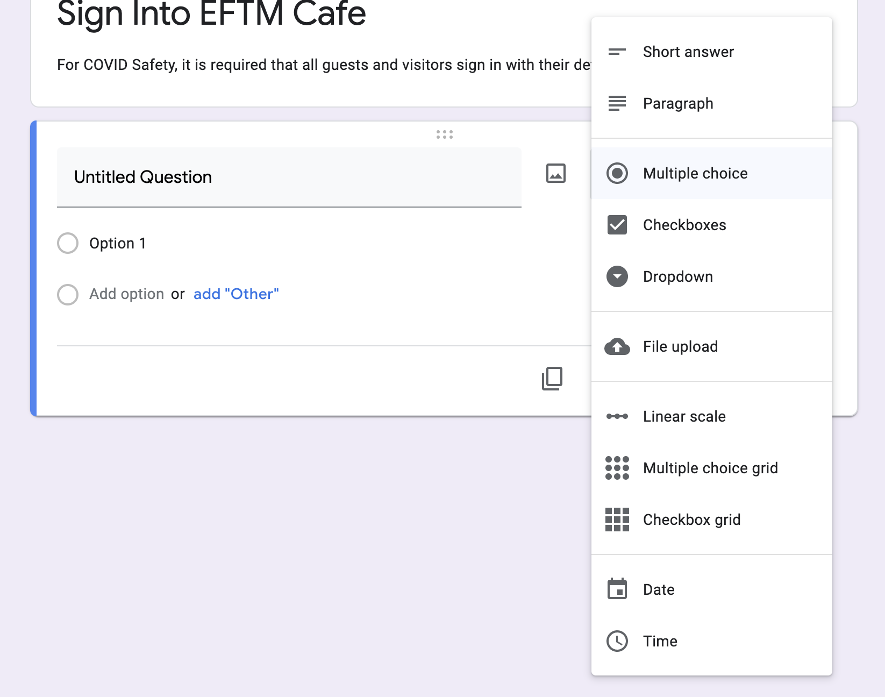Viewport: 885px width, 697px height.
Task: Duplicate the current question
Action: pos(552,379)
